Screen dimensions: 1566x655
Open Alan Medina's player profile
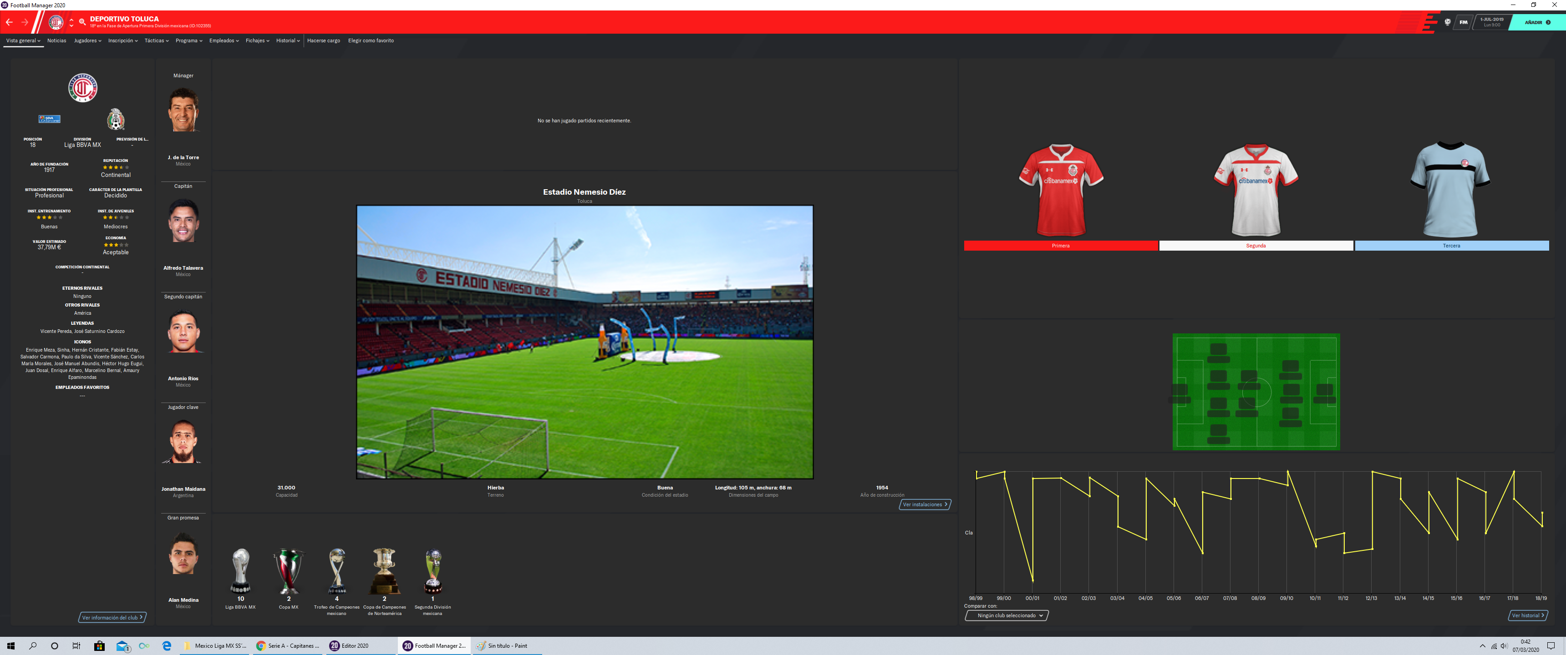(183, 600)
